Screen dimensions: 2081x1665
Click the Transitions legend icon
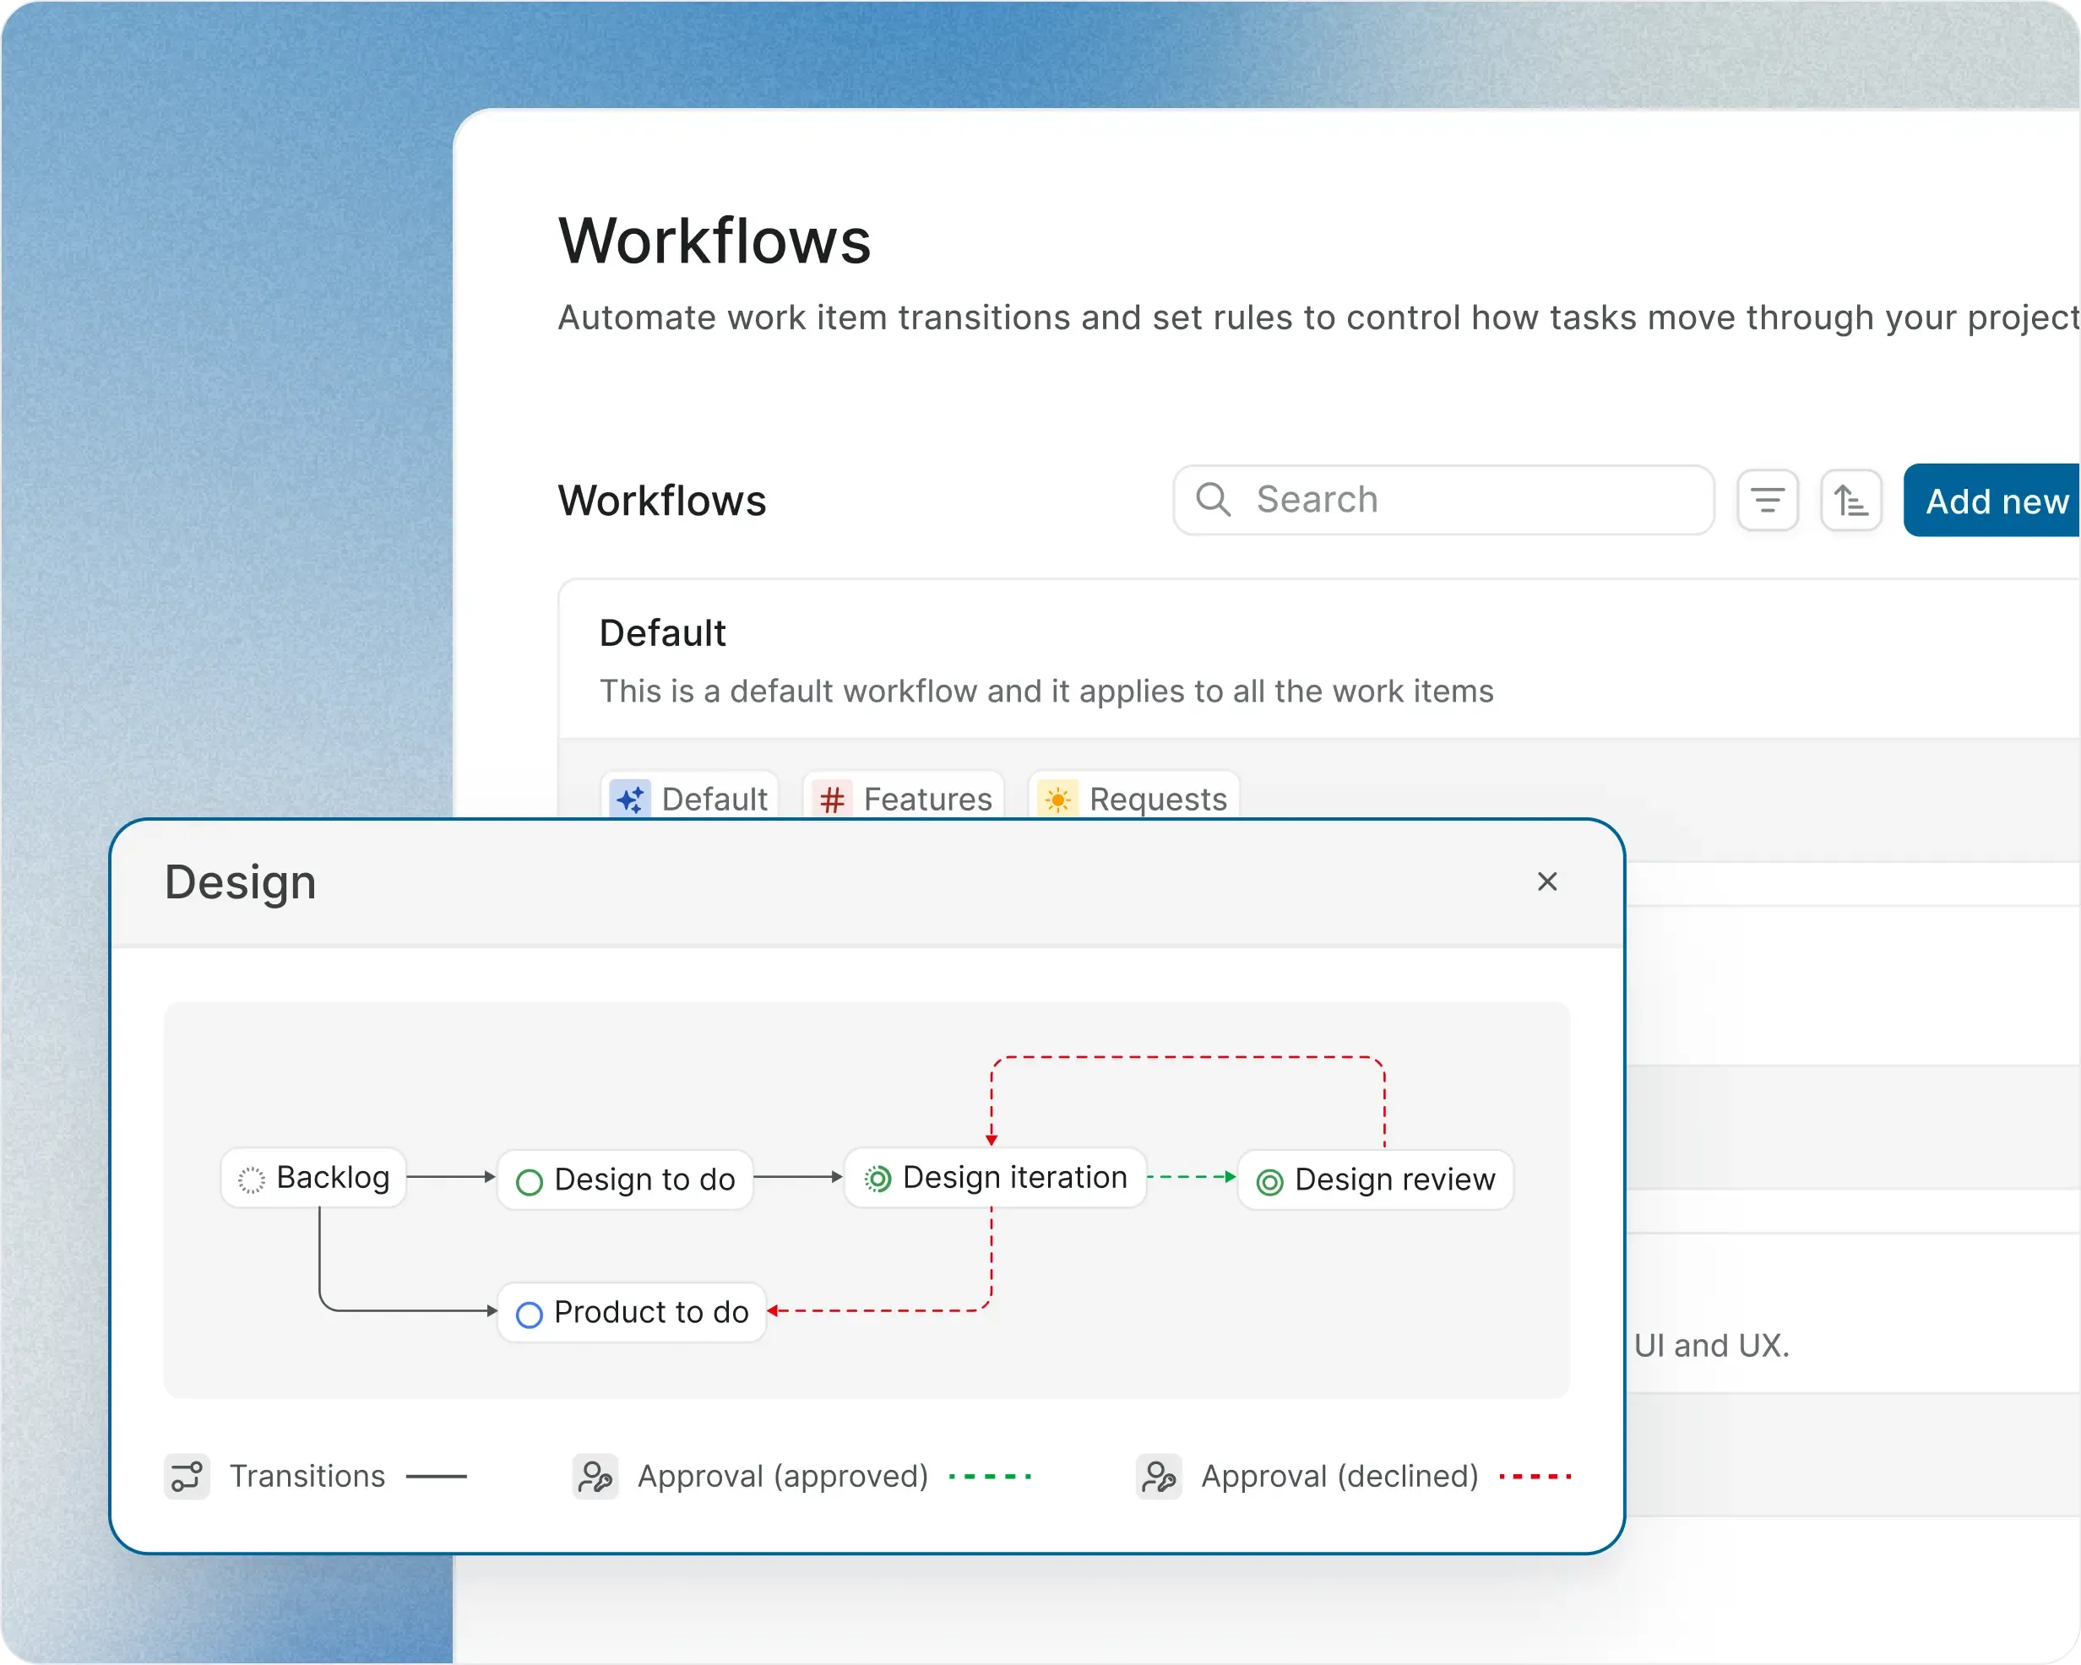pyautogui.click(x=187, y=1476)
